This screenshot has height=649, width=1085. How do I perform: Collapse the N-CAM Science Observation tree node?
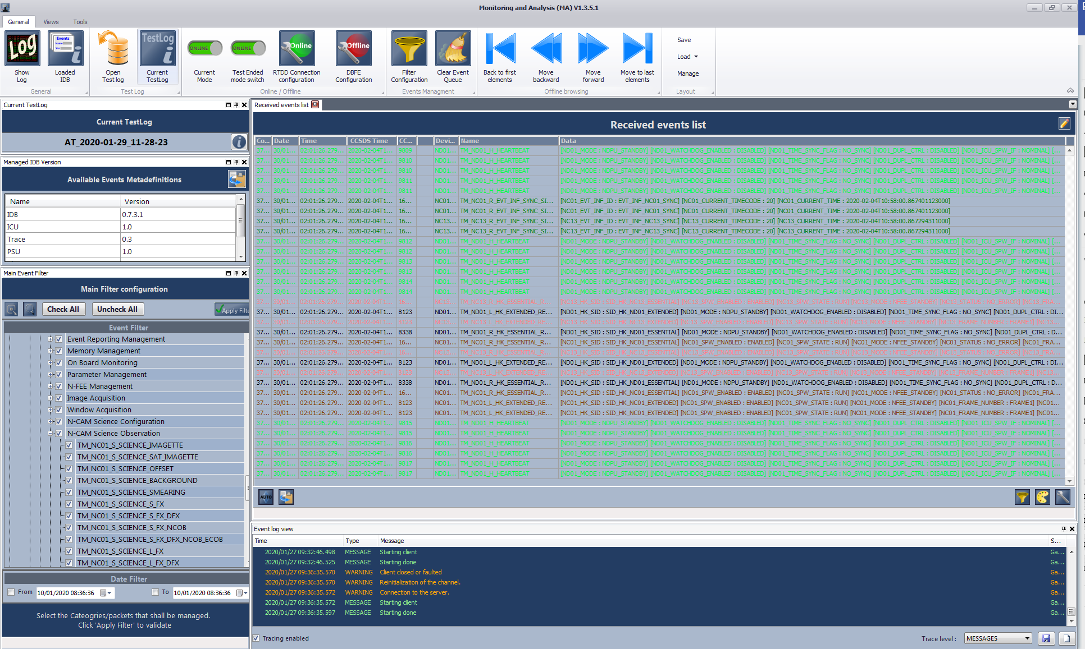51,433
